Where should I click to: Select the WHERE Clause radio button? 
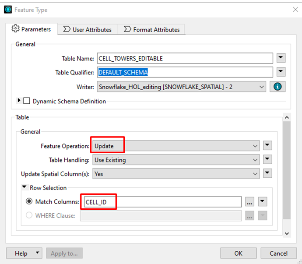(x=29, y=215)
